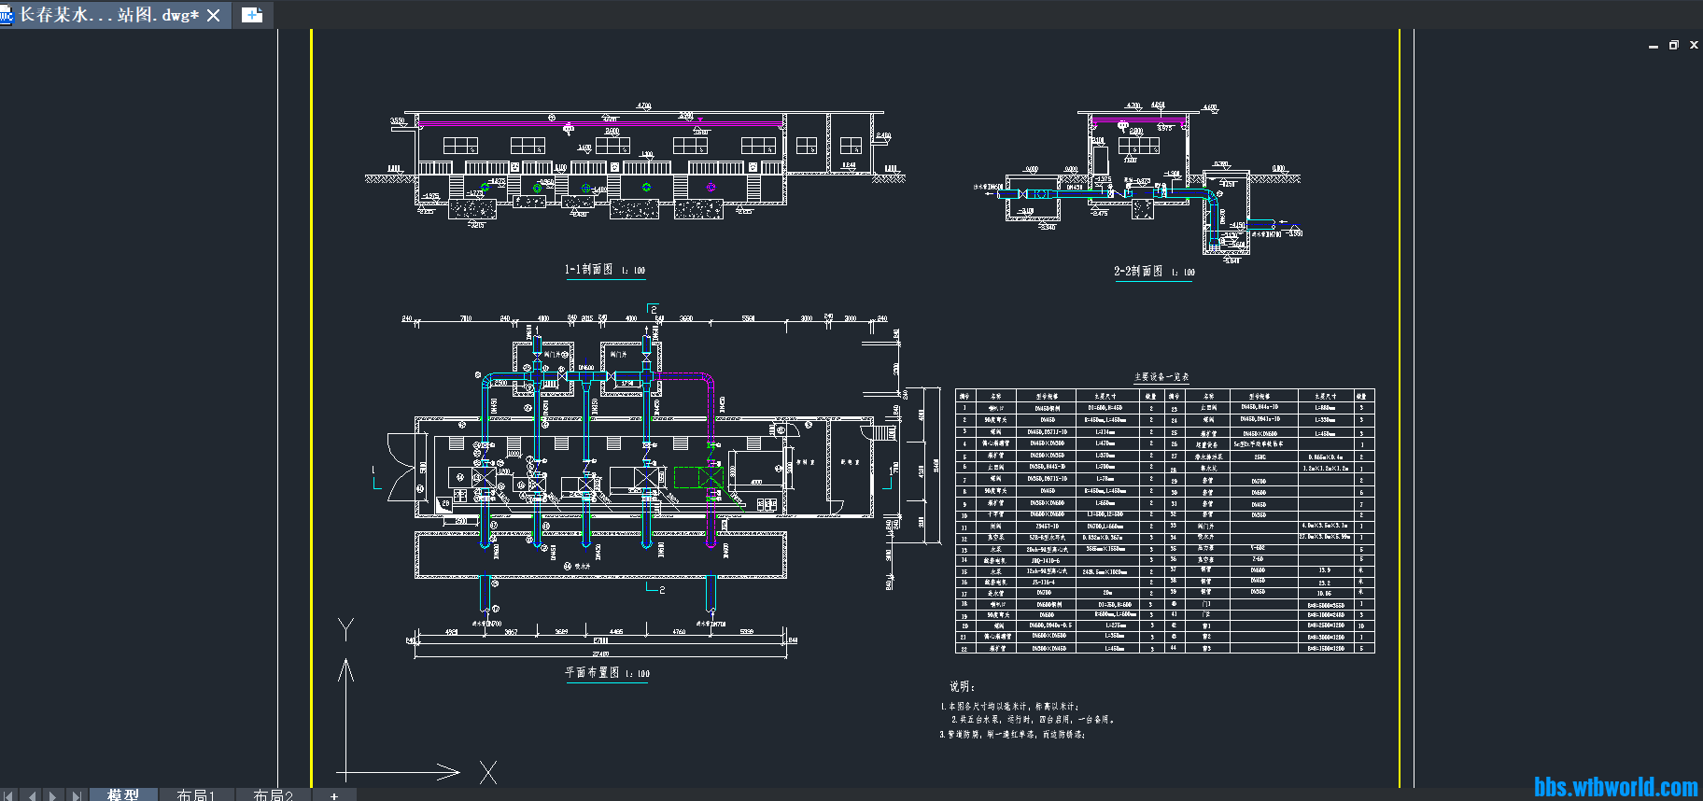Click the next layout tab arrow
1703x801 pixels.
click(53, 795)
